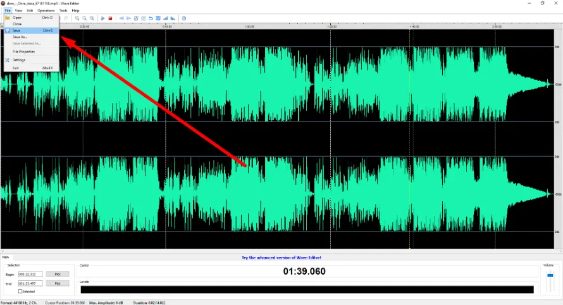The width and height of the screenshot is (563, 305).
Task: Click the 01:39.060 cursor time display
Action: tap(304, 271)
